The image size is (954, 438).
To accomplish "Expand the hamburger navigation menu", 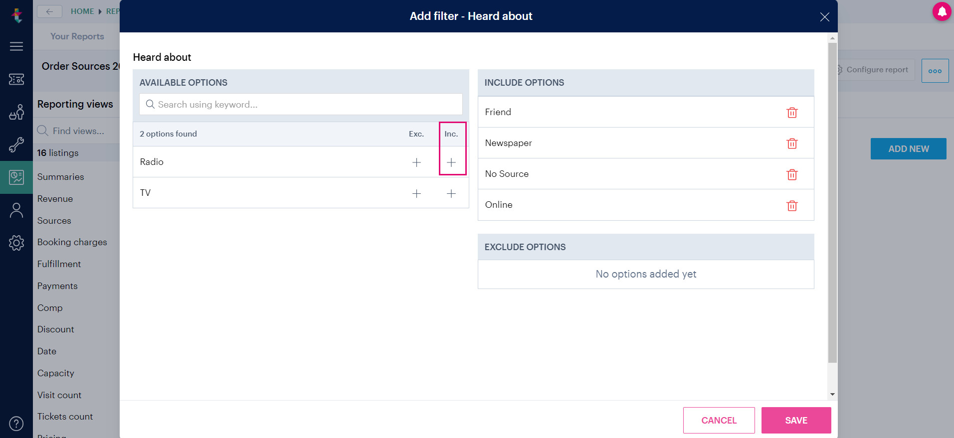I will click(16, 46).
